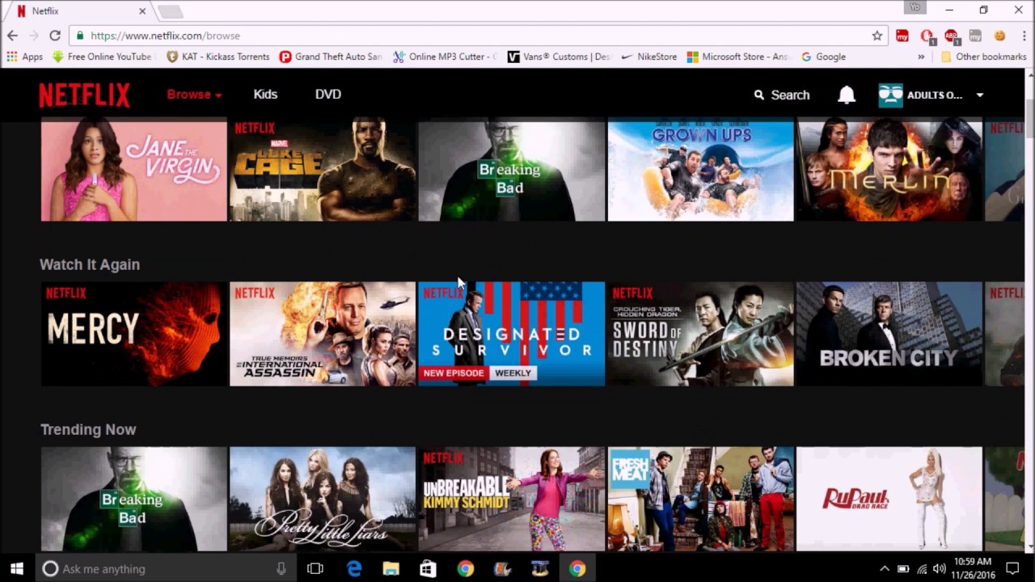Open Task View on taskbar

click(x=315, y=569)
